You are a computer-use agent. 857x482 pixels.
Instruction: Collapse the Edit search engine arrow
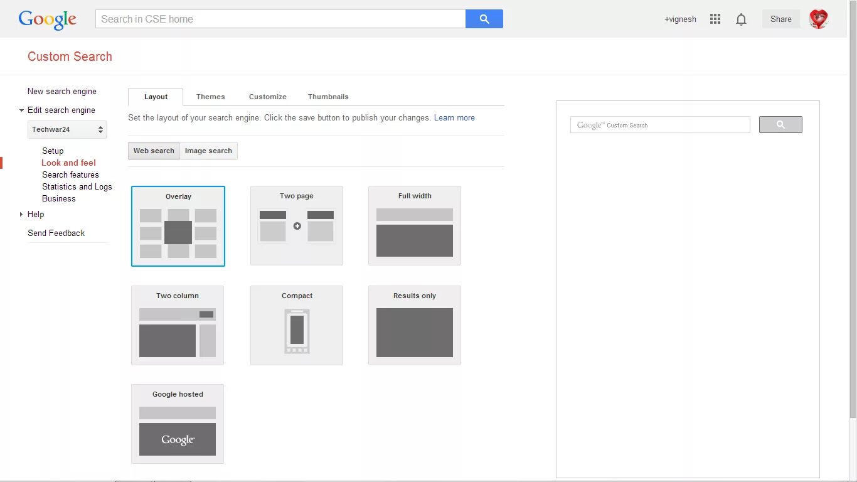pyautogui.click(x=21, y=110)
